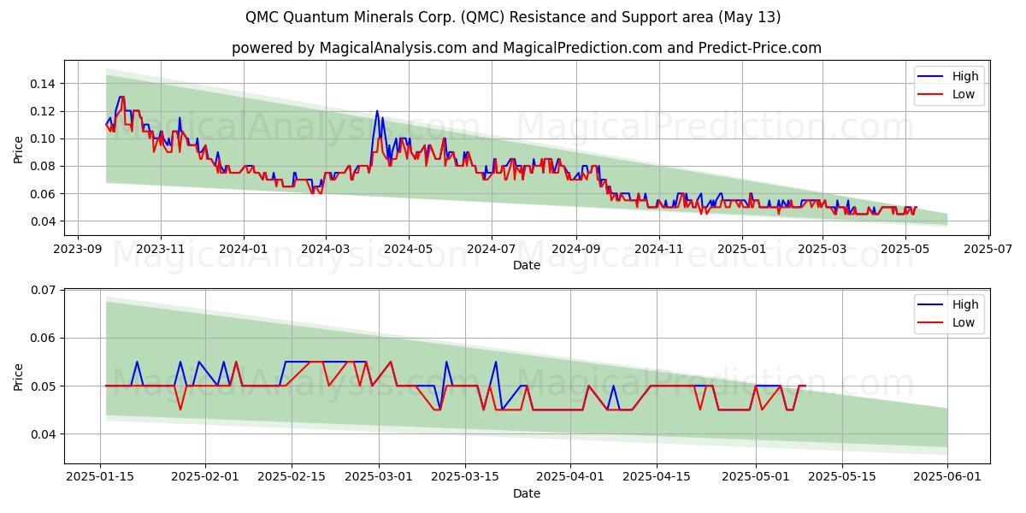1026x513 pixels.
Task: Click the 2024-05 tick label
Action: tap(408, 249)
